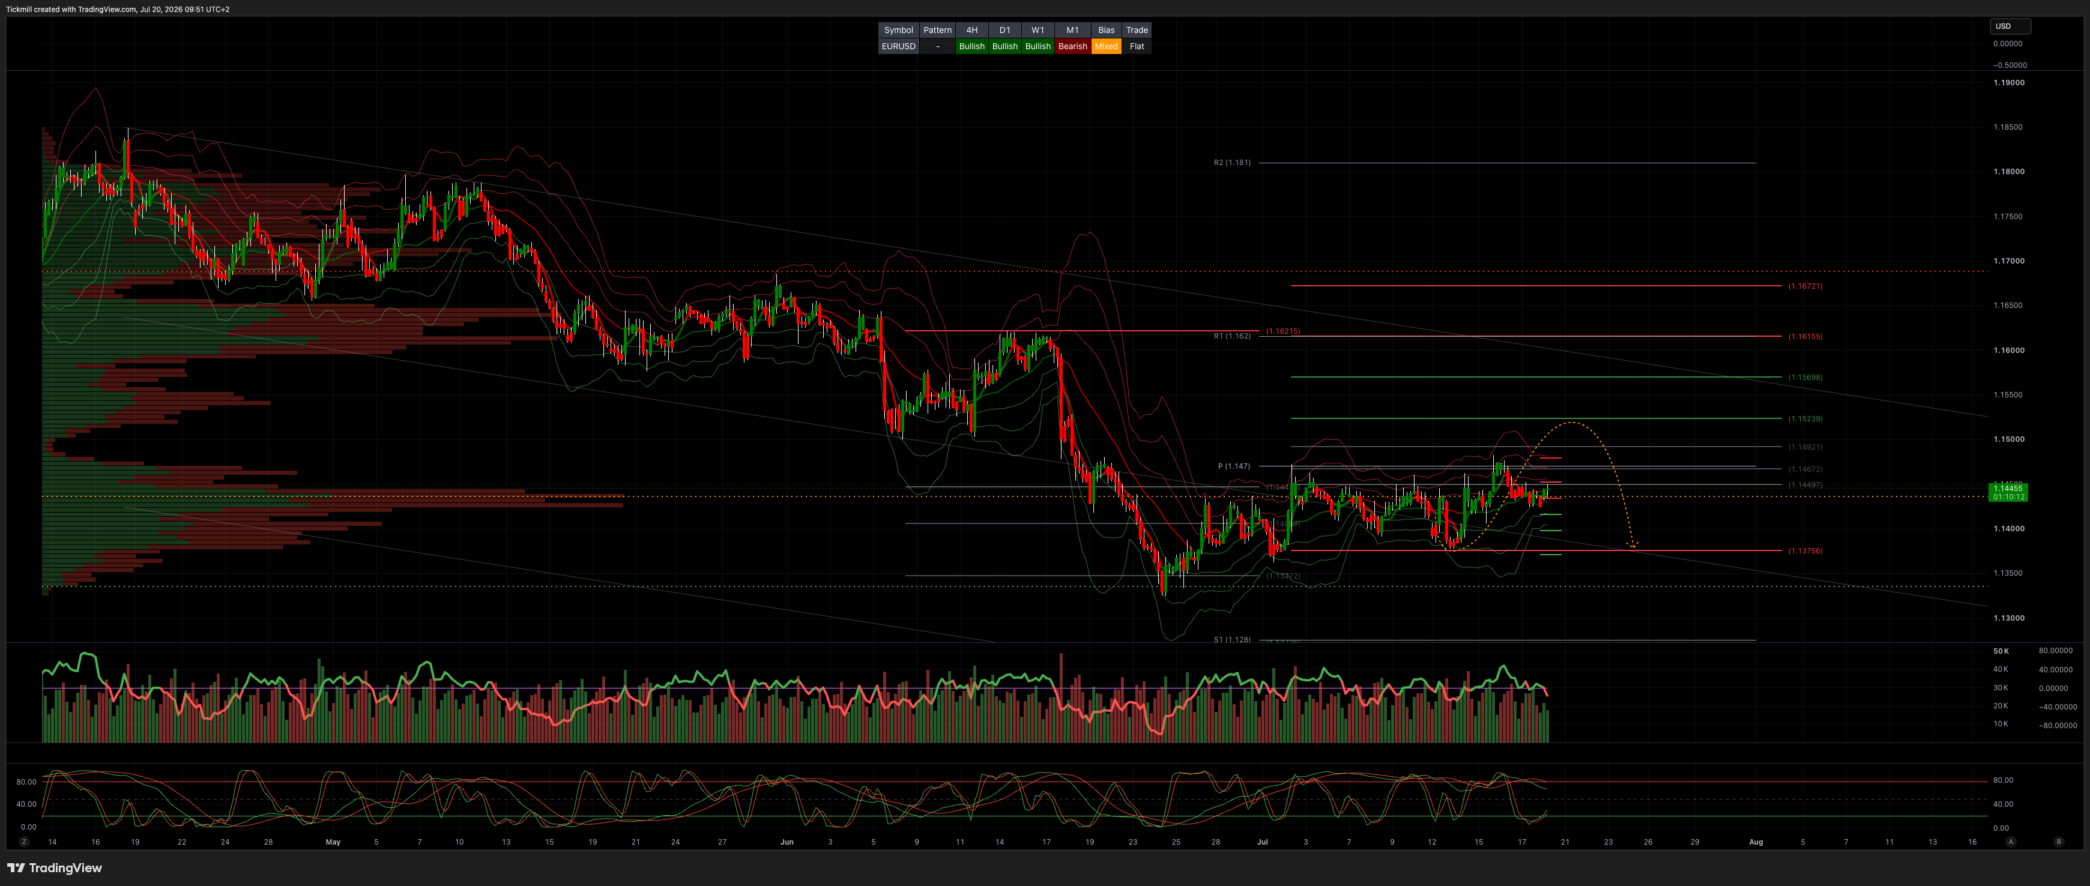The height and width of the screenshot is (886, 2090).
Task: Click the TradingView logo
Action: (55, 868)
